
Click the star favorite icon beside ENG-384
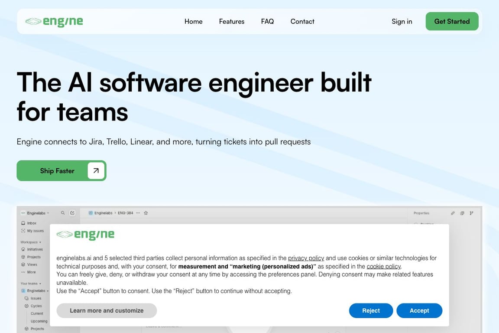(146, 213)
